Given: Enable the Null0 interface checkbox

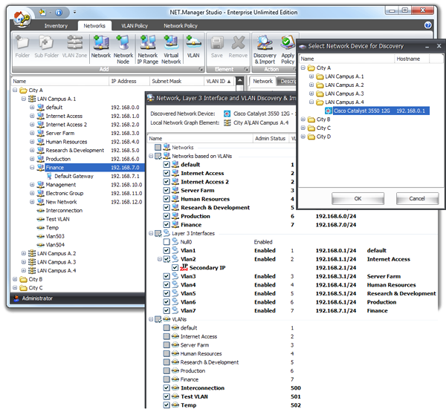Looking at the screenshot, I should pyautogui.click(x=167, y=242).
